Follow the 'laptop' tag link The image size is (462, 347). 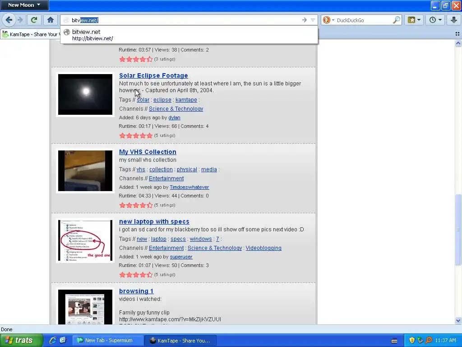coord(159,239)
